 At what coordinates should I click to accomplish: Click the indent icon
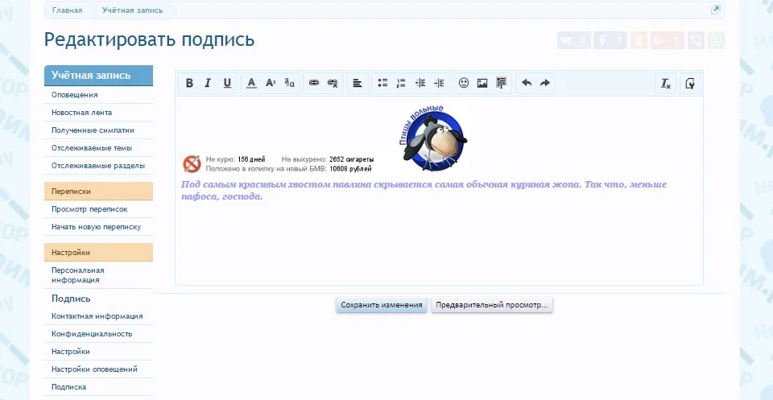(439, 83)
